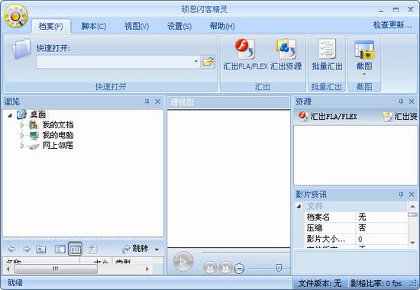The image size is (420, 290).
Task: Click the 检查更新 link
Action: (x=393, y=25)
